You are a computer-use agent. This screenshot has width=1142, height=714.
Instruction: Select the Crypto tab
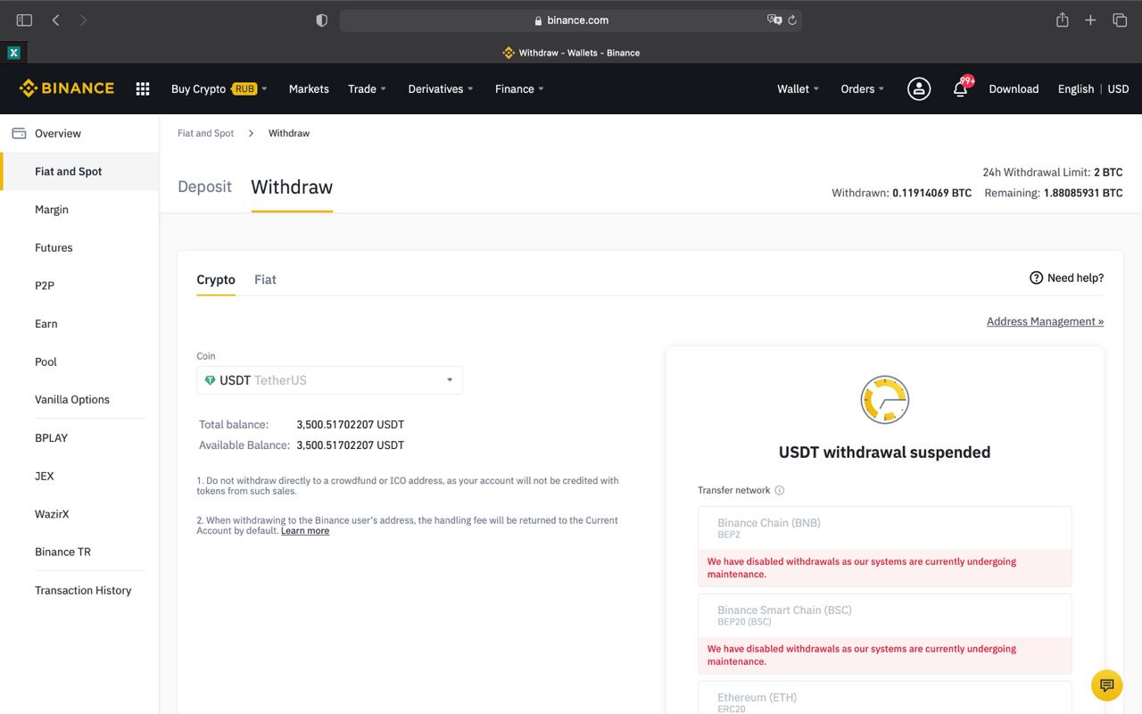coord(216,279)
